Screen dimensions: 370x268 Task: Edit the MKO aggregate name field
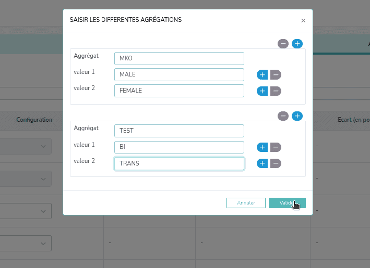(x=179, y=58)
